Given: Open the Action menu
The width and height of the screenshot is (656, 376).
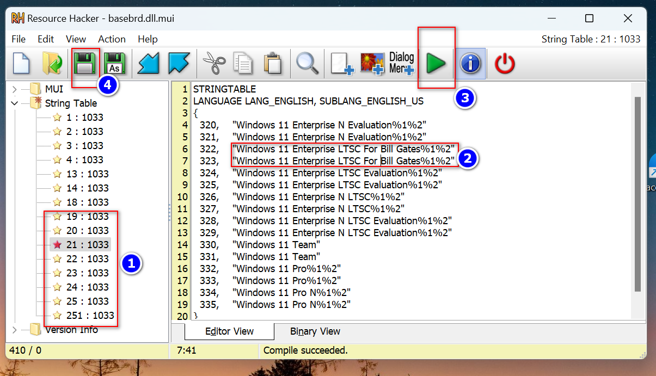Looking at the screenshot, I should click(112, 39).
